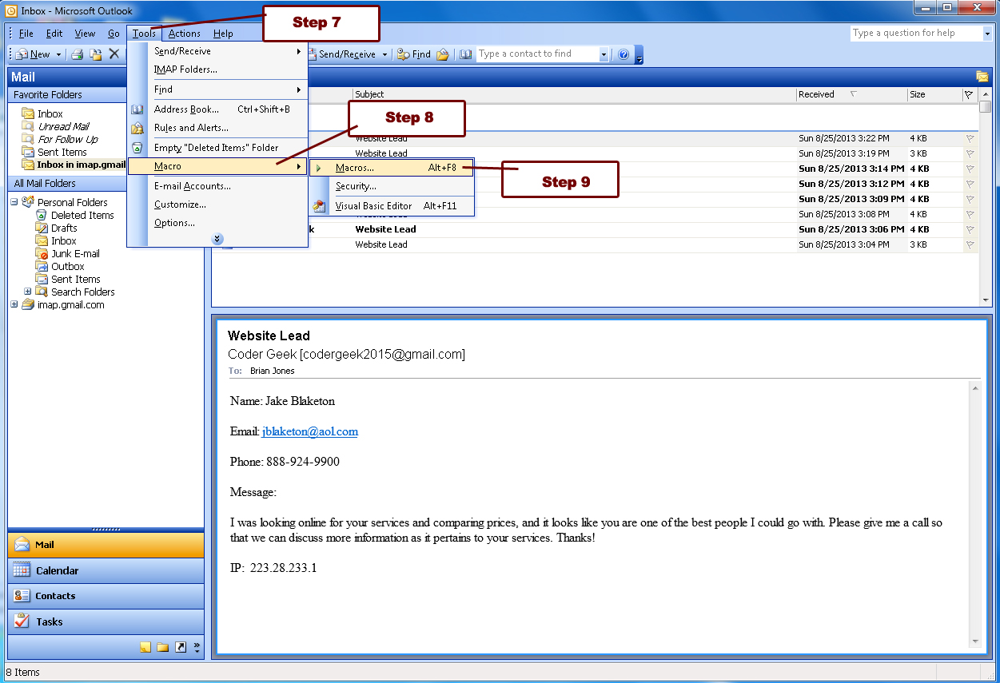Viewport: 1000px width, 683px height.
Task: Click the blue Help question mark icon
Action: tap(624, 54)
